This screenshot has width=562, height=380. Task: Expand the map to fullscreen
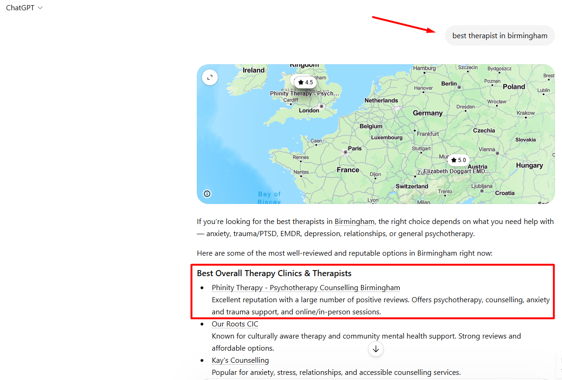pyautogui.click(x=210, y=77)
